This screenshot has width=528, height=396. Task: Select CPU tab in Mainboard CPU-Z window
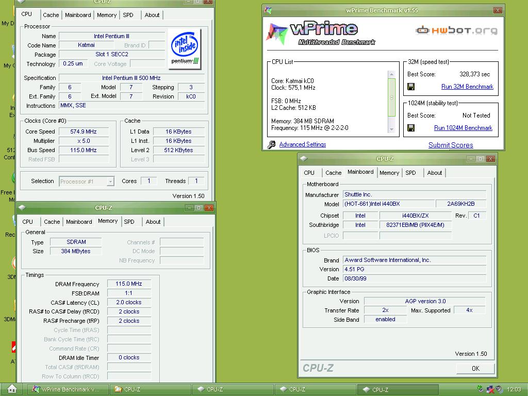(x=309, y=173)
